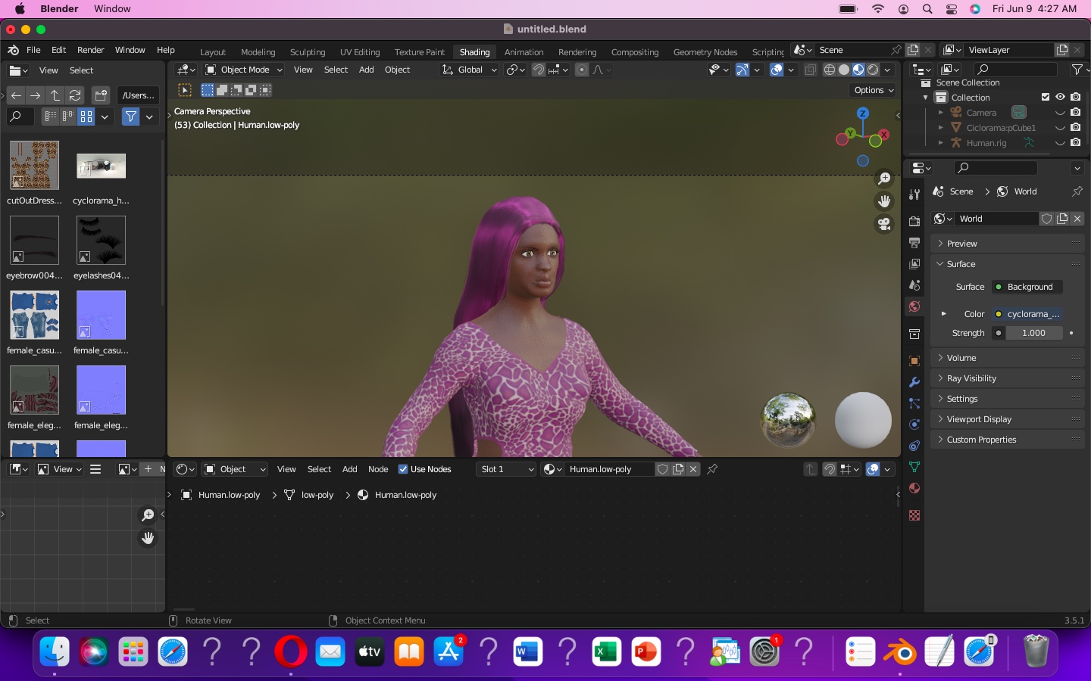Toggle the Collection checkbox in Scene Collection
Screen dimensions: 1091x681
coord(1046,97)
